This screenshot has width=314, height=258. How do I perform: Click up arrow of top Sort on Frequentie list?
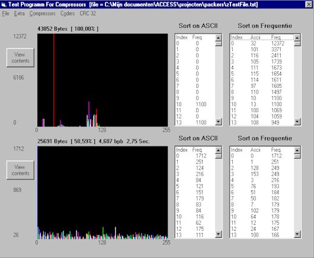(x=297, y=38)
